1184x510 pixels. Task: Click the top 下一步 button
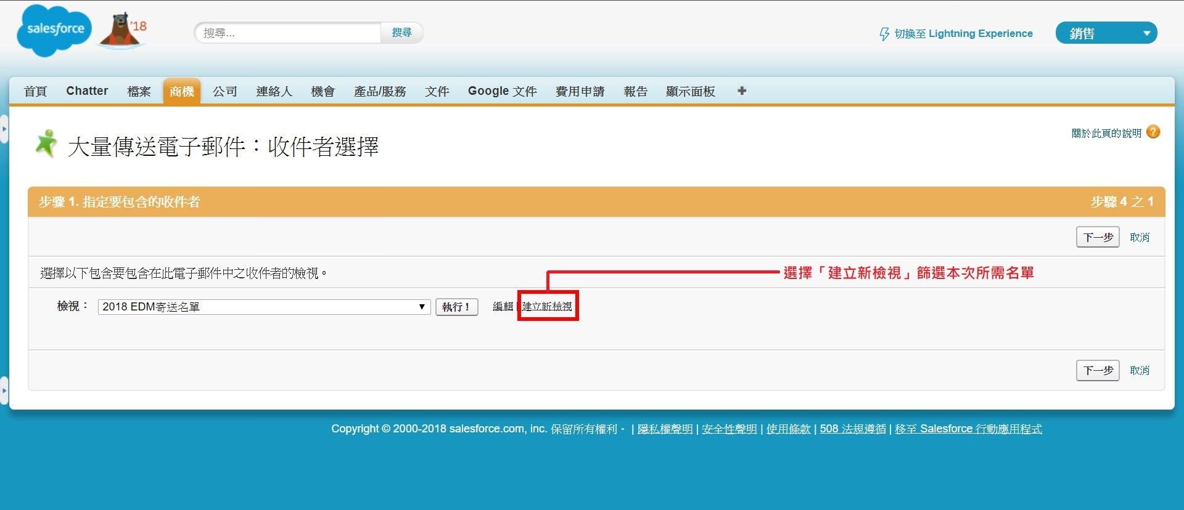pyautogui.click(x=1098, y=237)
